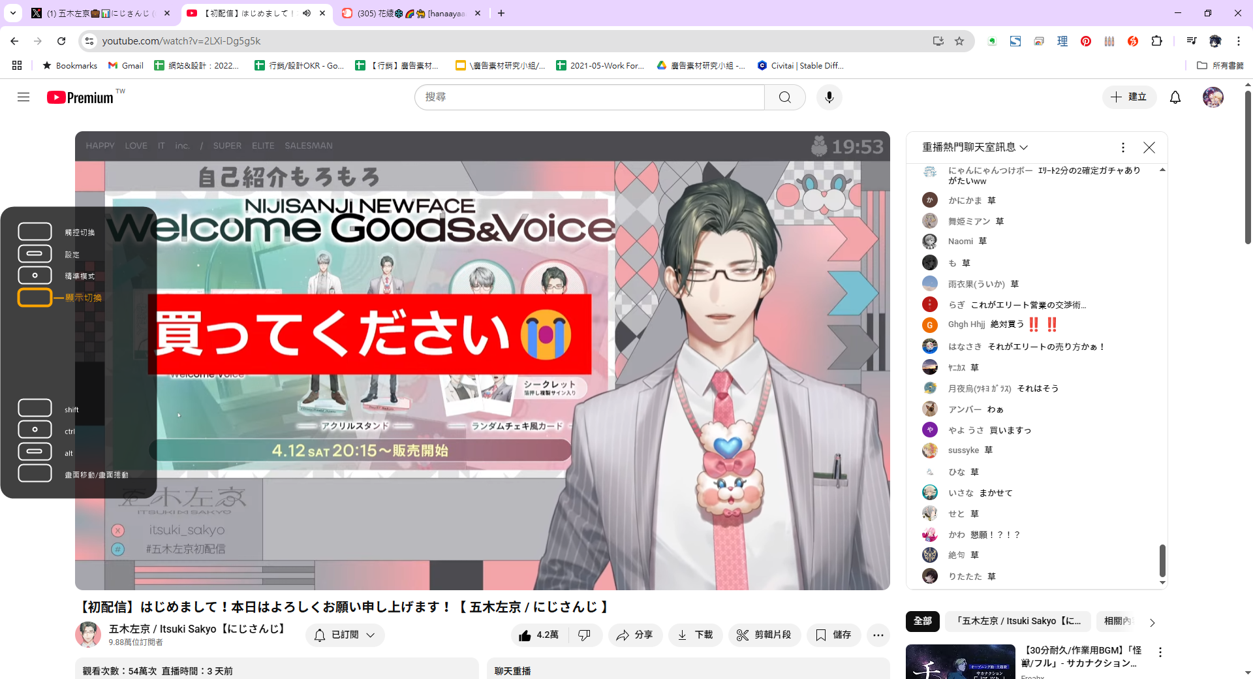Bookmark this page with star icon
Viewport: 1253px width, 679px height.
coord(959,41)
